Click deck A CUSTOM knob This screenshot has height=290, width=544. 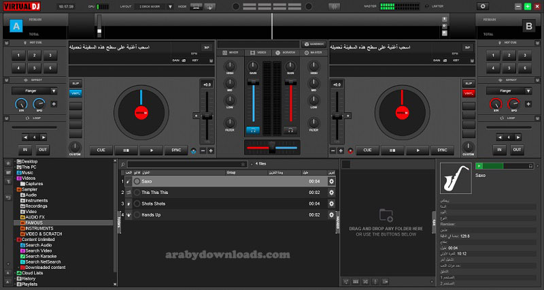(75, 147)
